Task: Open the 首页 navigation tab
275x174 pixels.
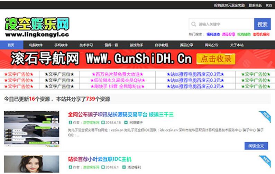Action: click(11, 45)
